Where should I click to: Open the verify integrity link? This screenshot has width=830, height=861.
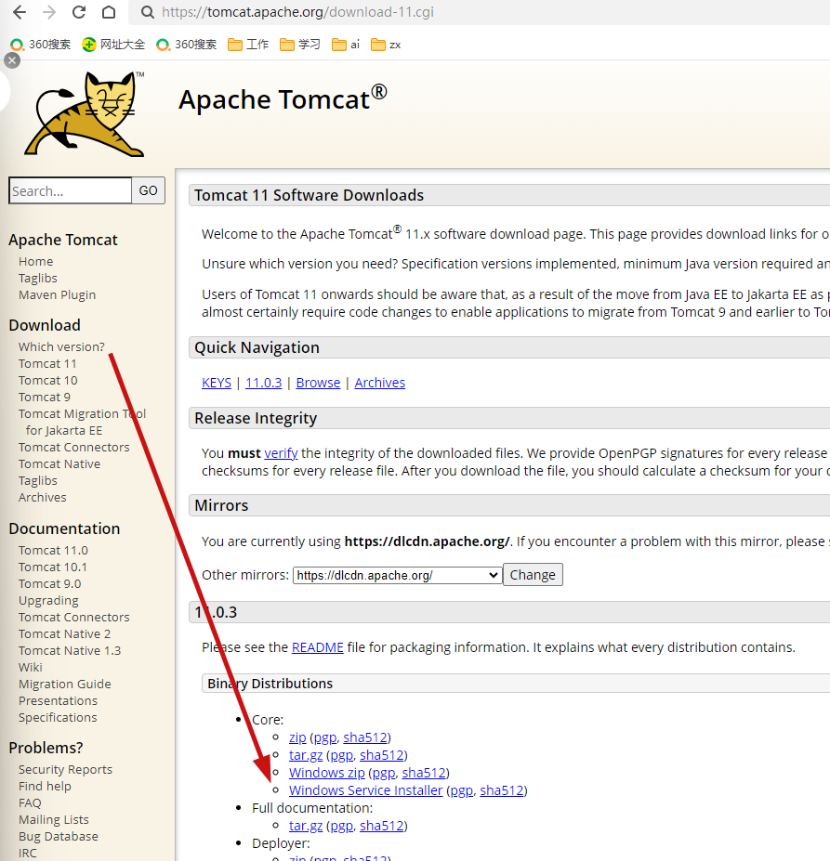[281, 453]
